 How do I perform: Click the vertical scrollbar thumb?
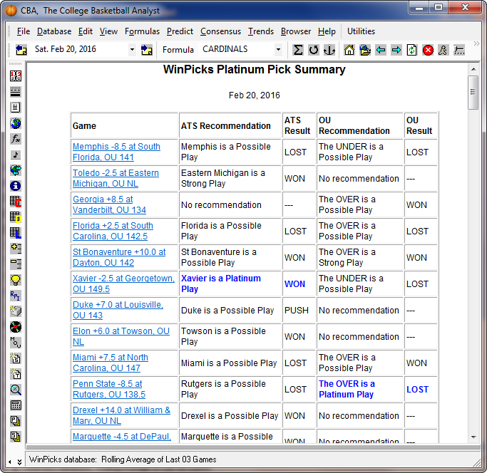pyautogui.click(x=473, y=93)
